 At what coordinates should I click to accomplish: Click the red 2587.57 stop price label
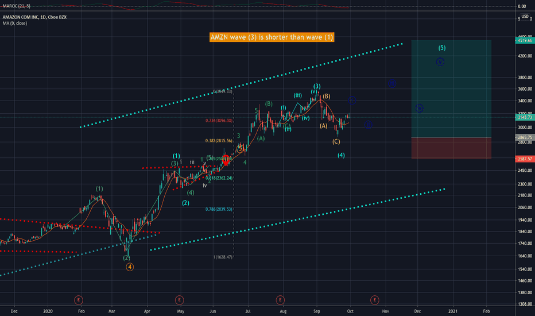(525, 159)
